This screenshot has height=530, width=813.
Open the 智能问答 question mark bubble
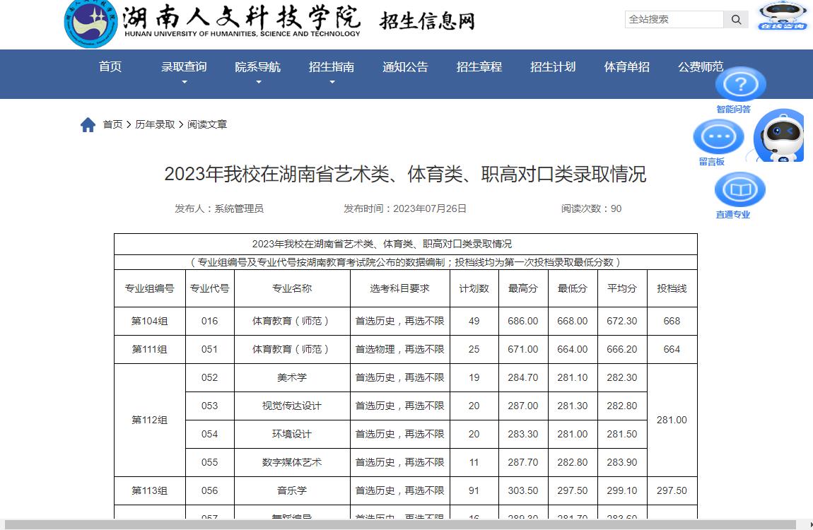(740, 84)
